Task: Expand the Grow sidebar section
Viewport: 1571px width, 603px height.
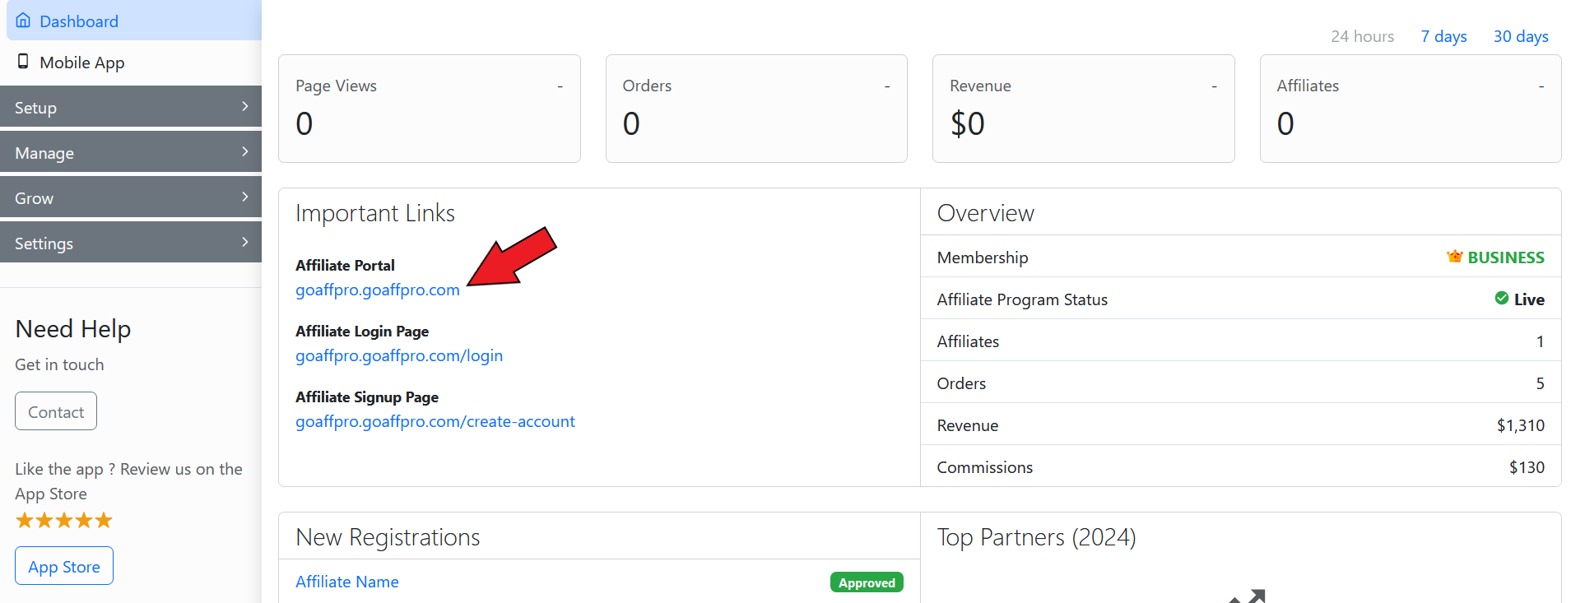Action: 131,197
